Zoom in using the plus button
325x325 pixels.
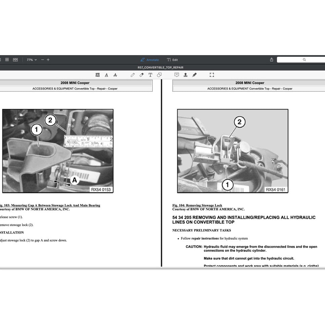click(48, 59)
